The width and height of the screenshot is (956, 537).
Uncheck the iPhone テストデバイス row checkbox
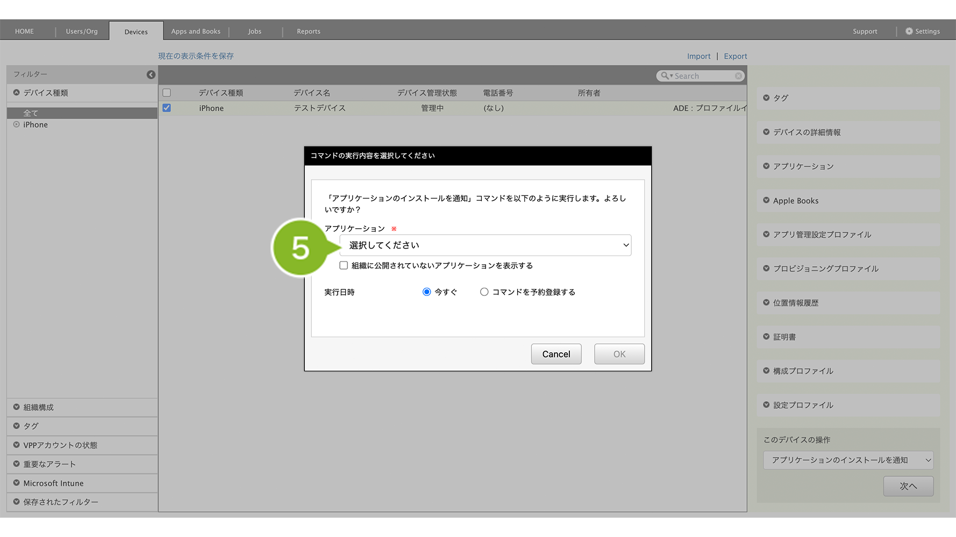point(167,108)
